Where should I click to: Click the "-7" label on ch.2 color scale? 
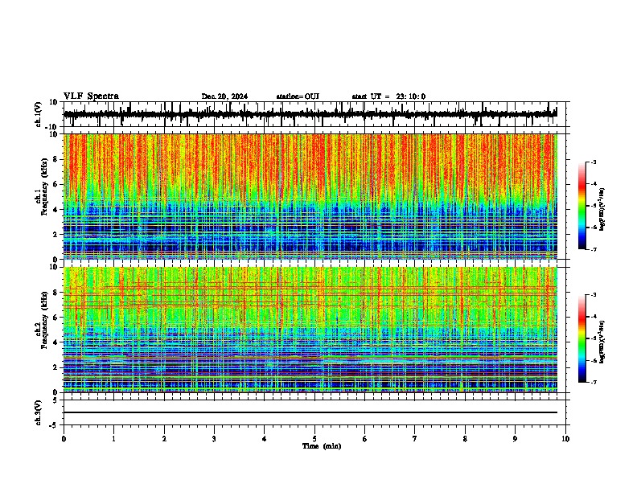coord(593,382)
